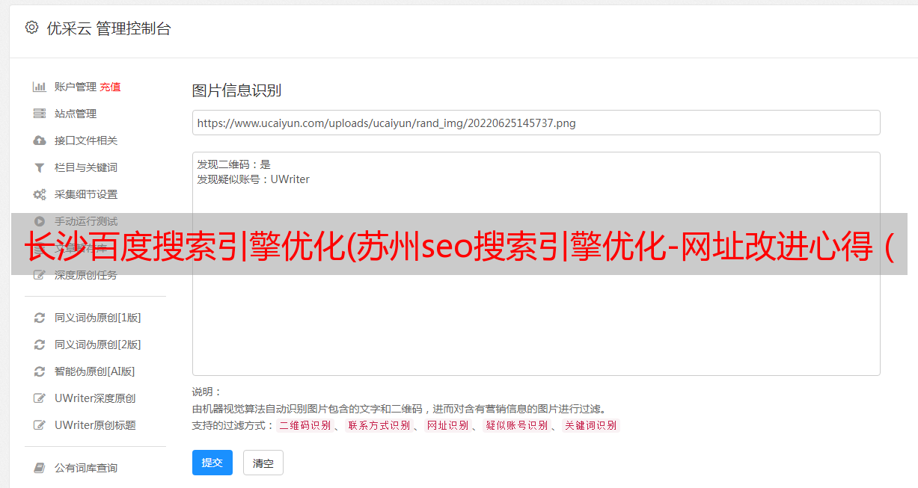Click the filter funnel icon for 栏目与关键词
The height and width of the screenshot is (488, 918).
click(x=40, y=167)
